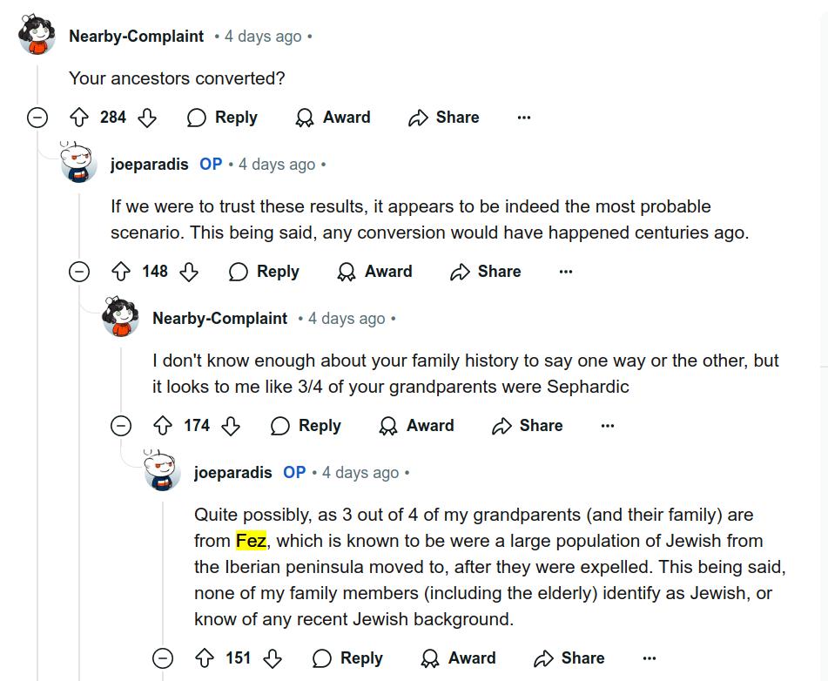828x681 pixels.
Task: Open more options for the 284-point comment
Action: coord(523,118)
